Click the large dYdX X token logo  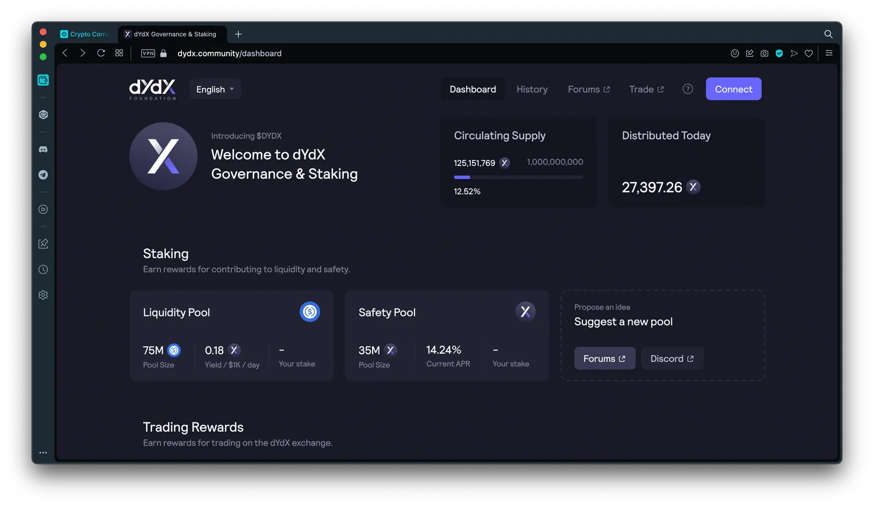pyautogui.click(x=163, y=156)
